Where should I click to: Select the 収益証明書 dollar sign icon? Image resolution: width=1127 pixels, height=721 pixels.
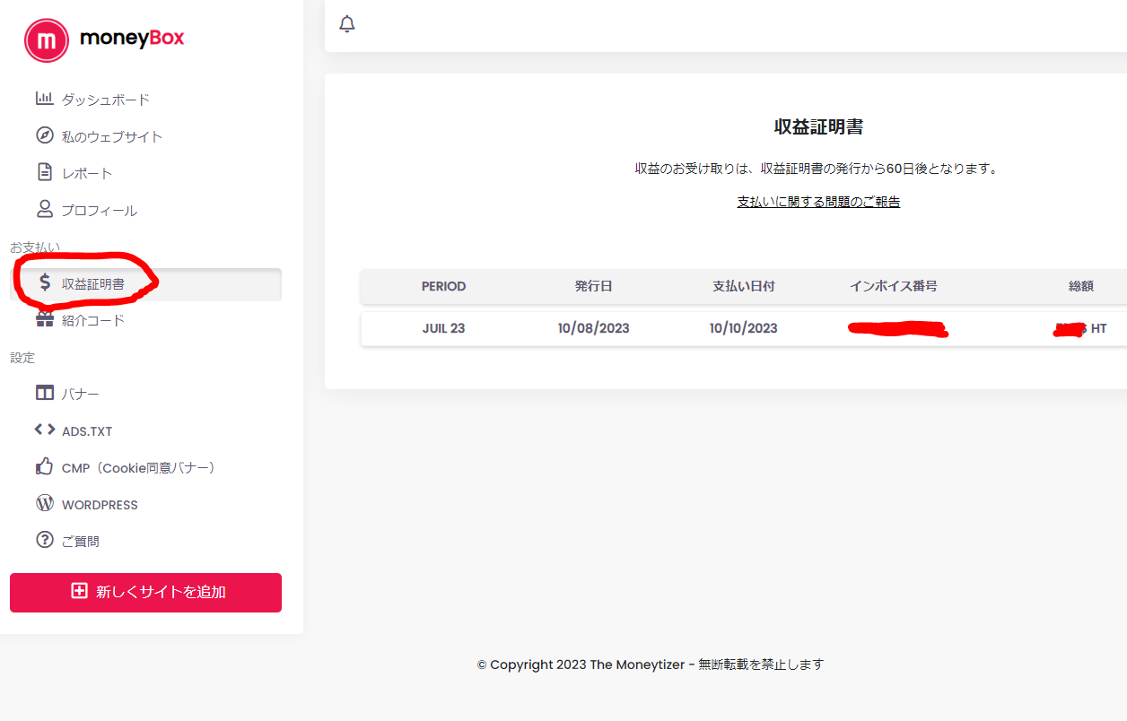tap(44, 282)
